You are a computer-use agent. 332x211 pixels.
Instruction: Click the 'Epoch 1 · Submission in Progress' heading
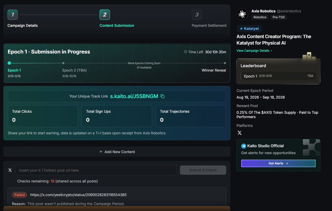point(49,52)
